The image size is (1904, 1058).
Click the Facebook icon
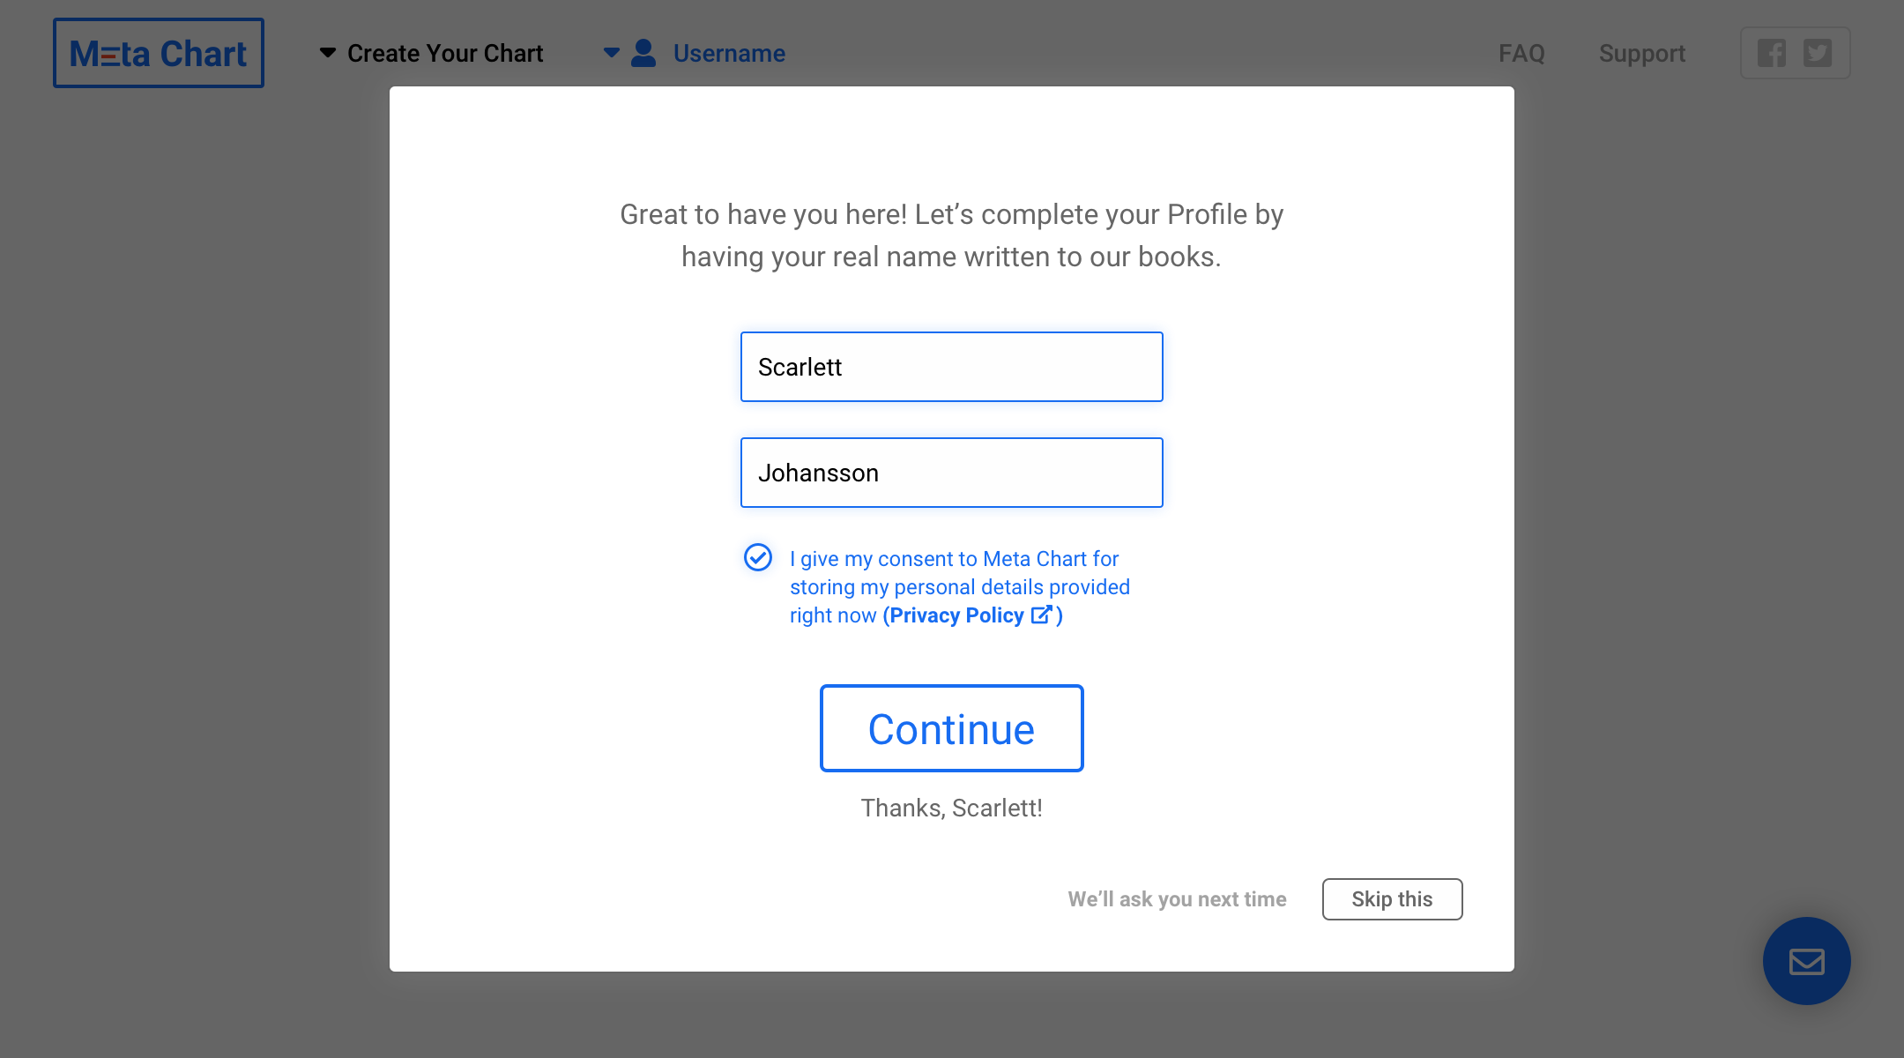point(1772,53)
